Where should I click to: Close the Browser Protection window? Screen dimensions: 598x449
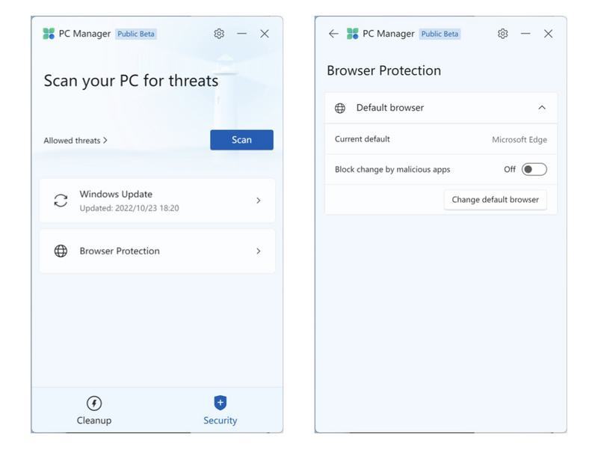click(x=548, y=34)
